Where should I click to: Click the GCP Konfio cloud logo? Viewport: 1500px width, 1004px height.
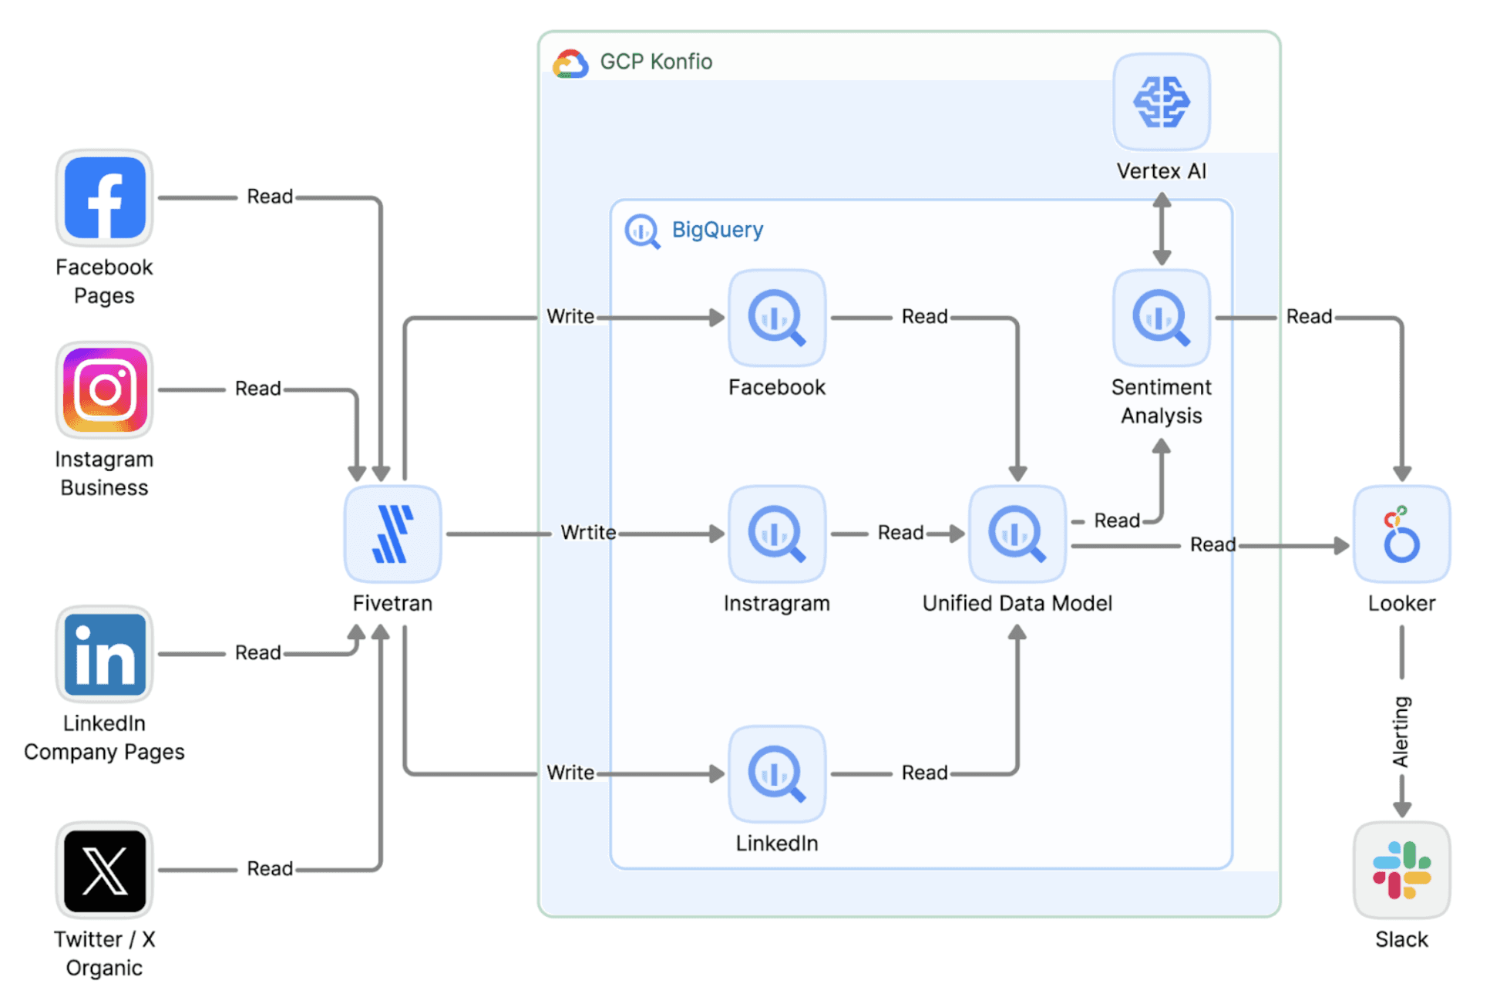[x=570, y=63]
